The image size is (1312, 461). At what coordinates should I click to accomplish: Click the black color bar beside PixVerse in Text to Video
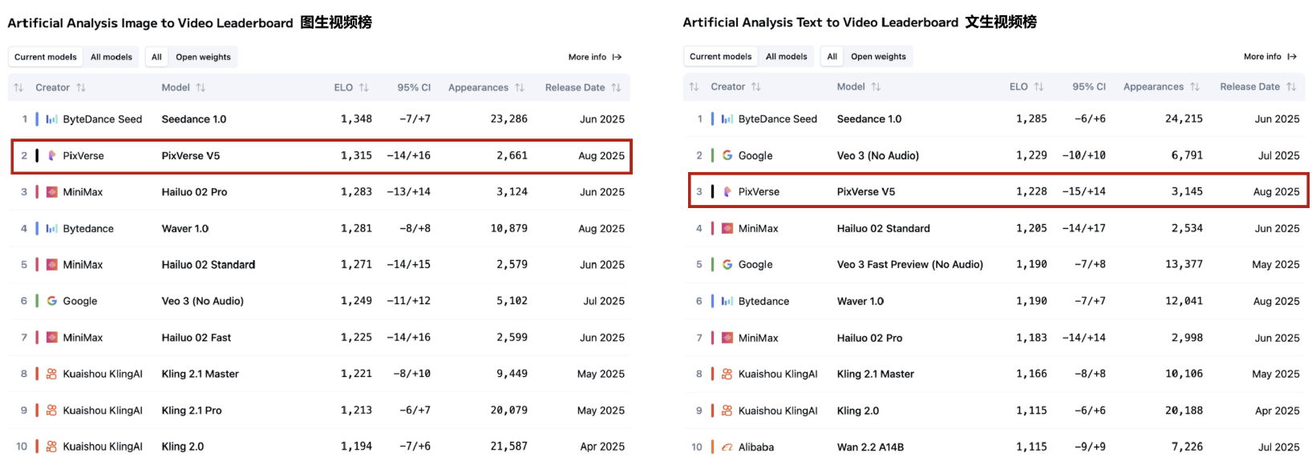coord(712,192)
